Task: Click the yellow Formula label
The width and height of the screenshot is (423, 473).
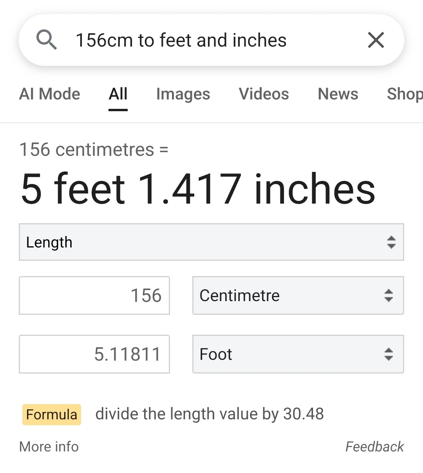Action: pos(52,414)
